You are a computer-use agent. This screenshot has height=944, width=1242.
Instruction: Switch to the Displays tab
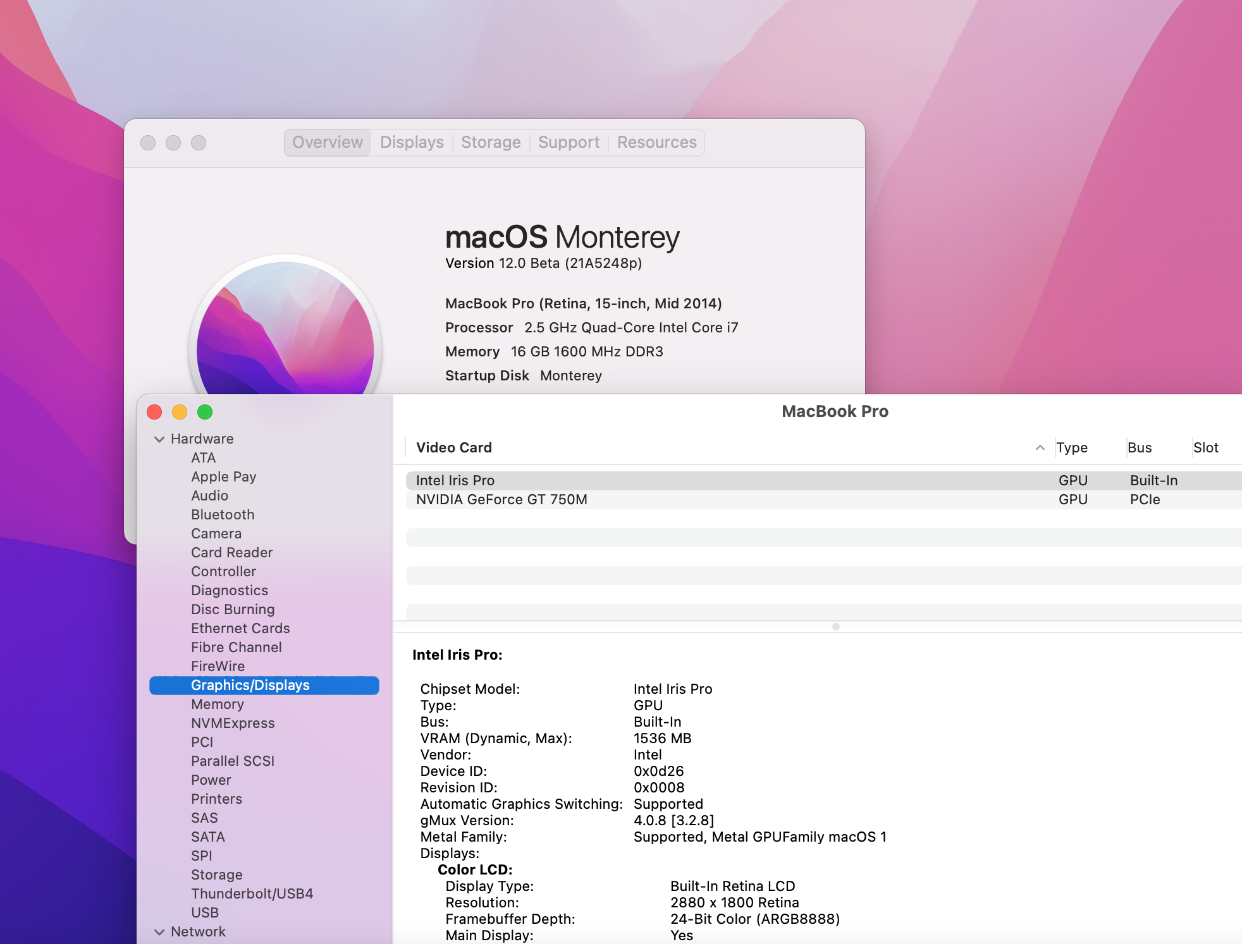pyautogui.click(x=412, y=143)
